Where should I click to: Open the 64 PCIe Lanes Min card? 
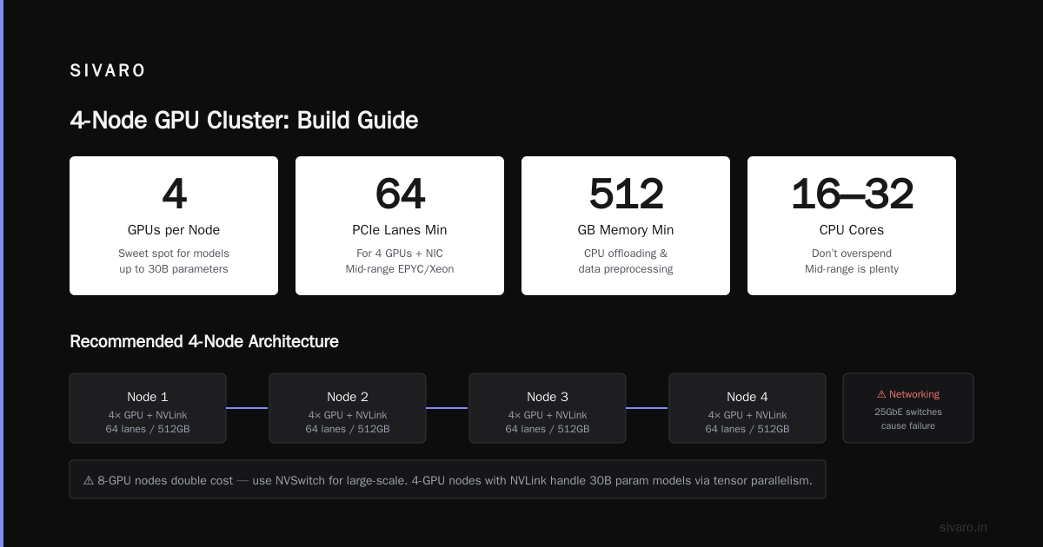[x=400, y=226]
